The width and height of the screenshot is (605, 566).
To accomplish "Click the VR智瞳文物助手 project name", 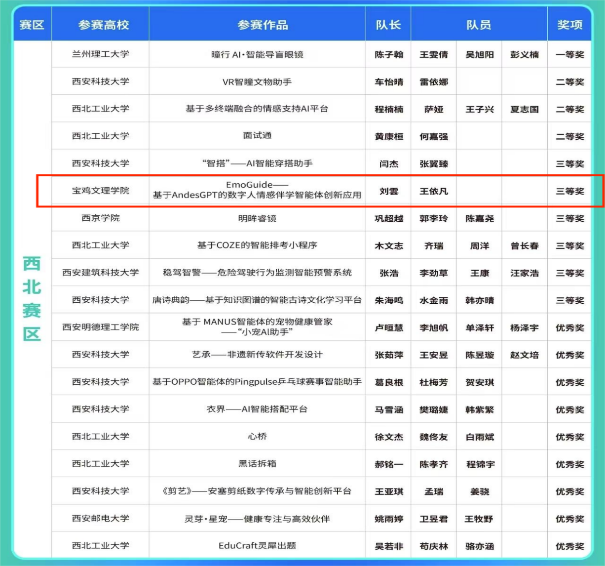I will [x=257, y=82].
